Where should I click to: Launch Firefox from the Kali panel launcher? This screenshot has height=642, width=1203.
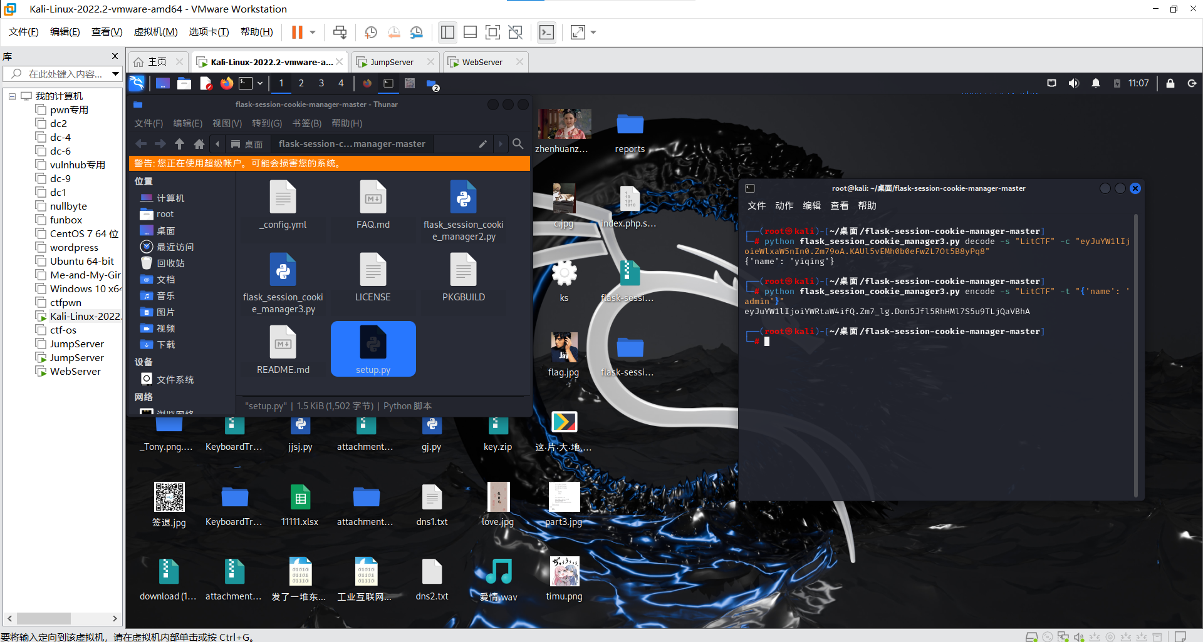coord(226,83)
